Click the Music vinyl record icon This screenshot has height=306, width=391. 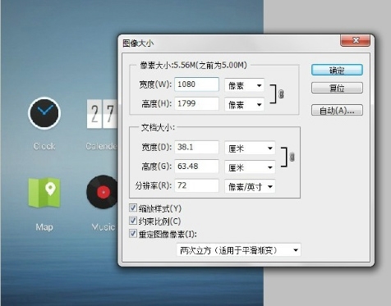click(x=102, y=192)
